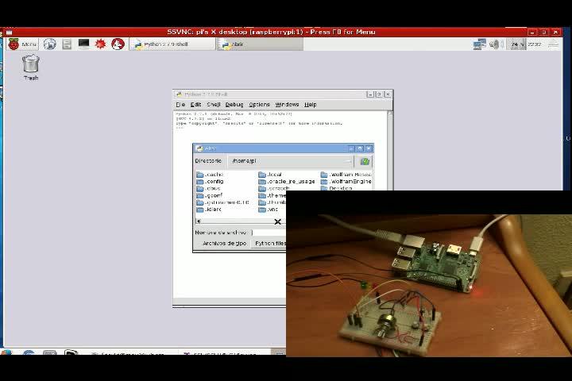Open the Python files type dropdown
572x381 pixels.
pos(269,243)
